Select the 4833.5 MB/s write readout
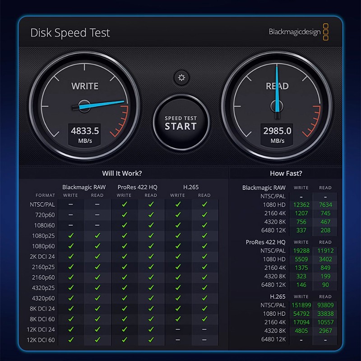The height and width of the screenshot is (361, 361). point(84,134)
